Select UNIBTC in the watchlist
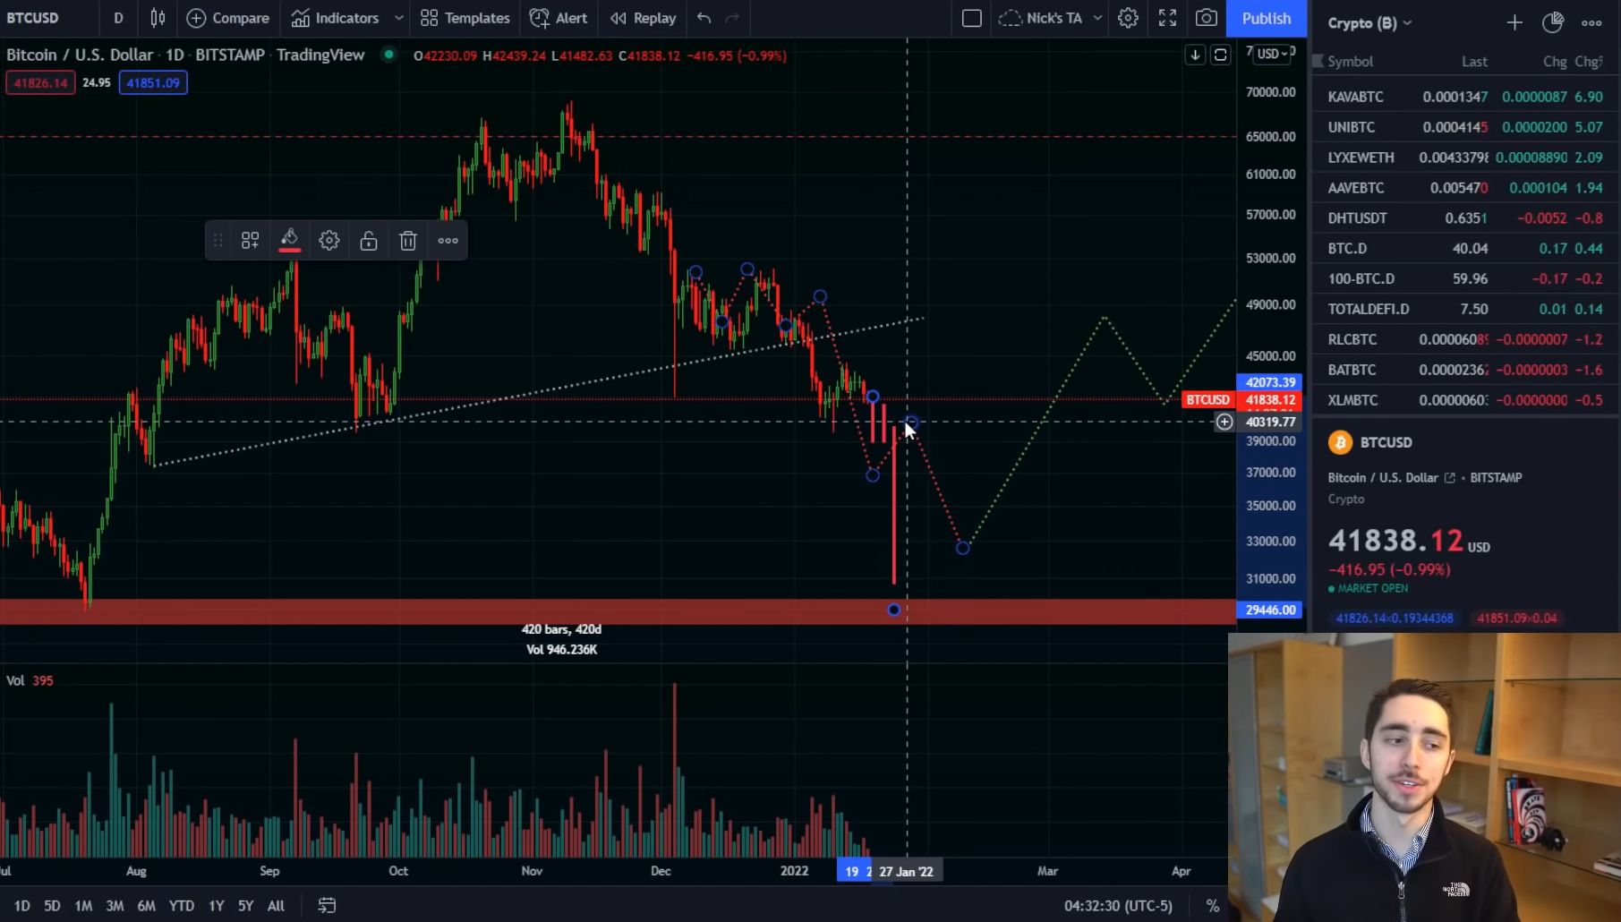Screen dimensions: 1621x922 1466,127
